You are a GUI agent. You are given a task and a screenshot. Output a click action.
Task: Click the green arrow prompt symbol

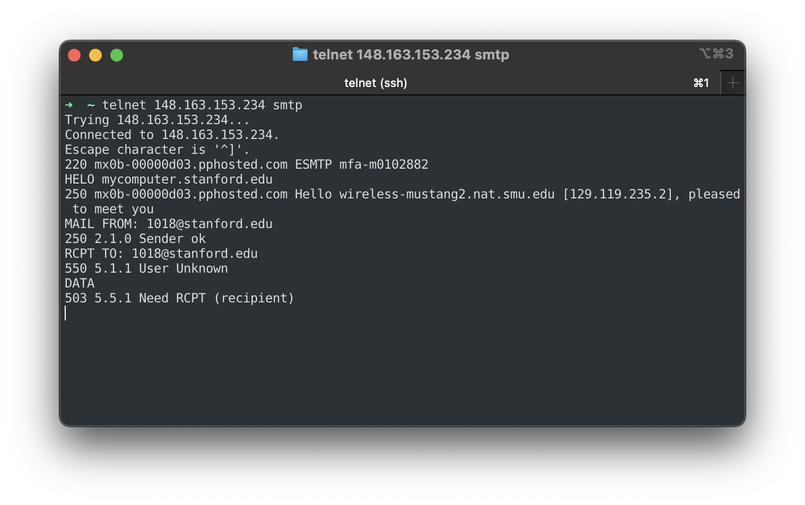point(69,105)
